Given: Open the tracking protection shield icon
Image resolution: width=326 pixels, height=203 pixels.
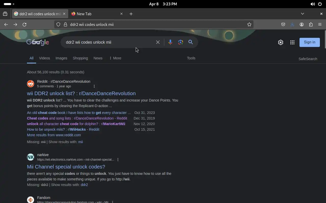Looking at the screenshot, I should coord(58,24).
